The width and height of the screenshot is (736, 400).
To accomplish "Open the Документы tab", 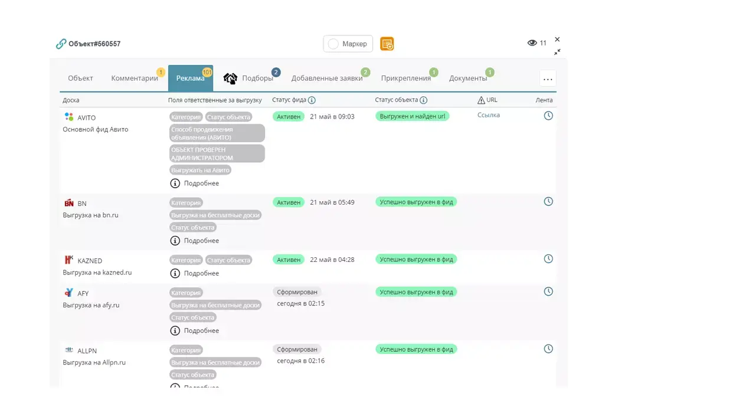I will coord(467,78).
